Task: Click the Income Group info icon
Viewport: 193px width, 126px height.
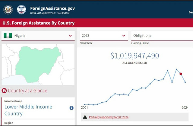Action: point(71,108)
